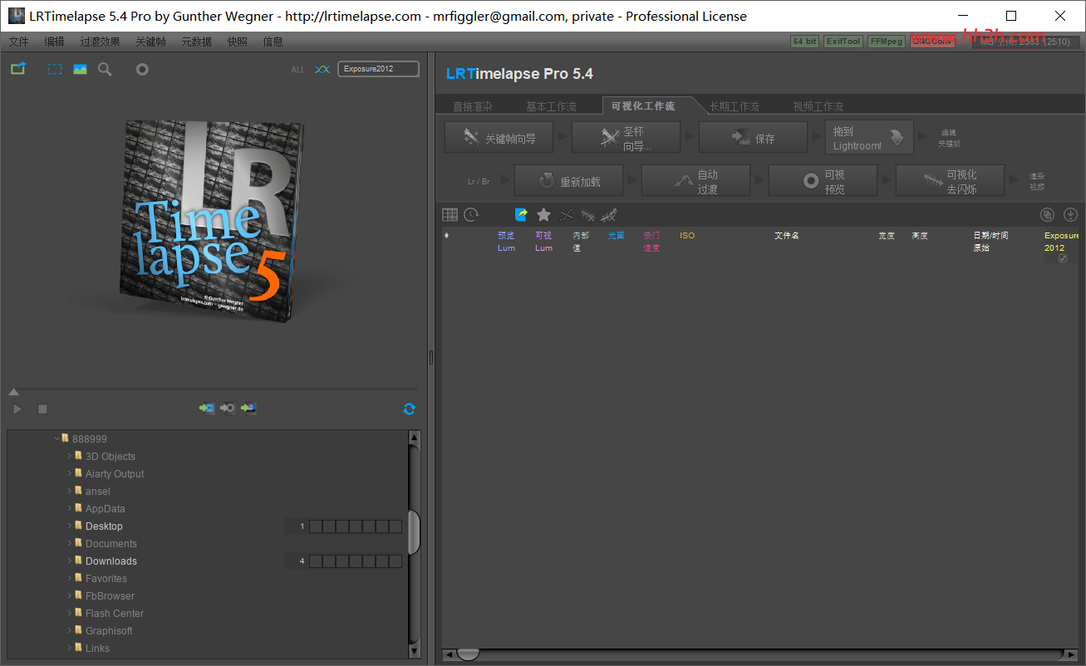This screenshot has width=1086, height=666.
Task: Expand the ansel folder
Action: tap(70, 491)
